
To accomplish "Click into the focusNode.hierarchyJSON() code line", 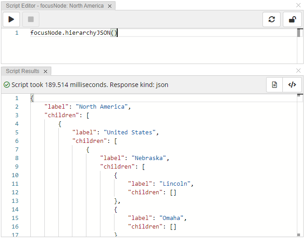I will 73,33.
